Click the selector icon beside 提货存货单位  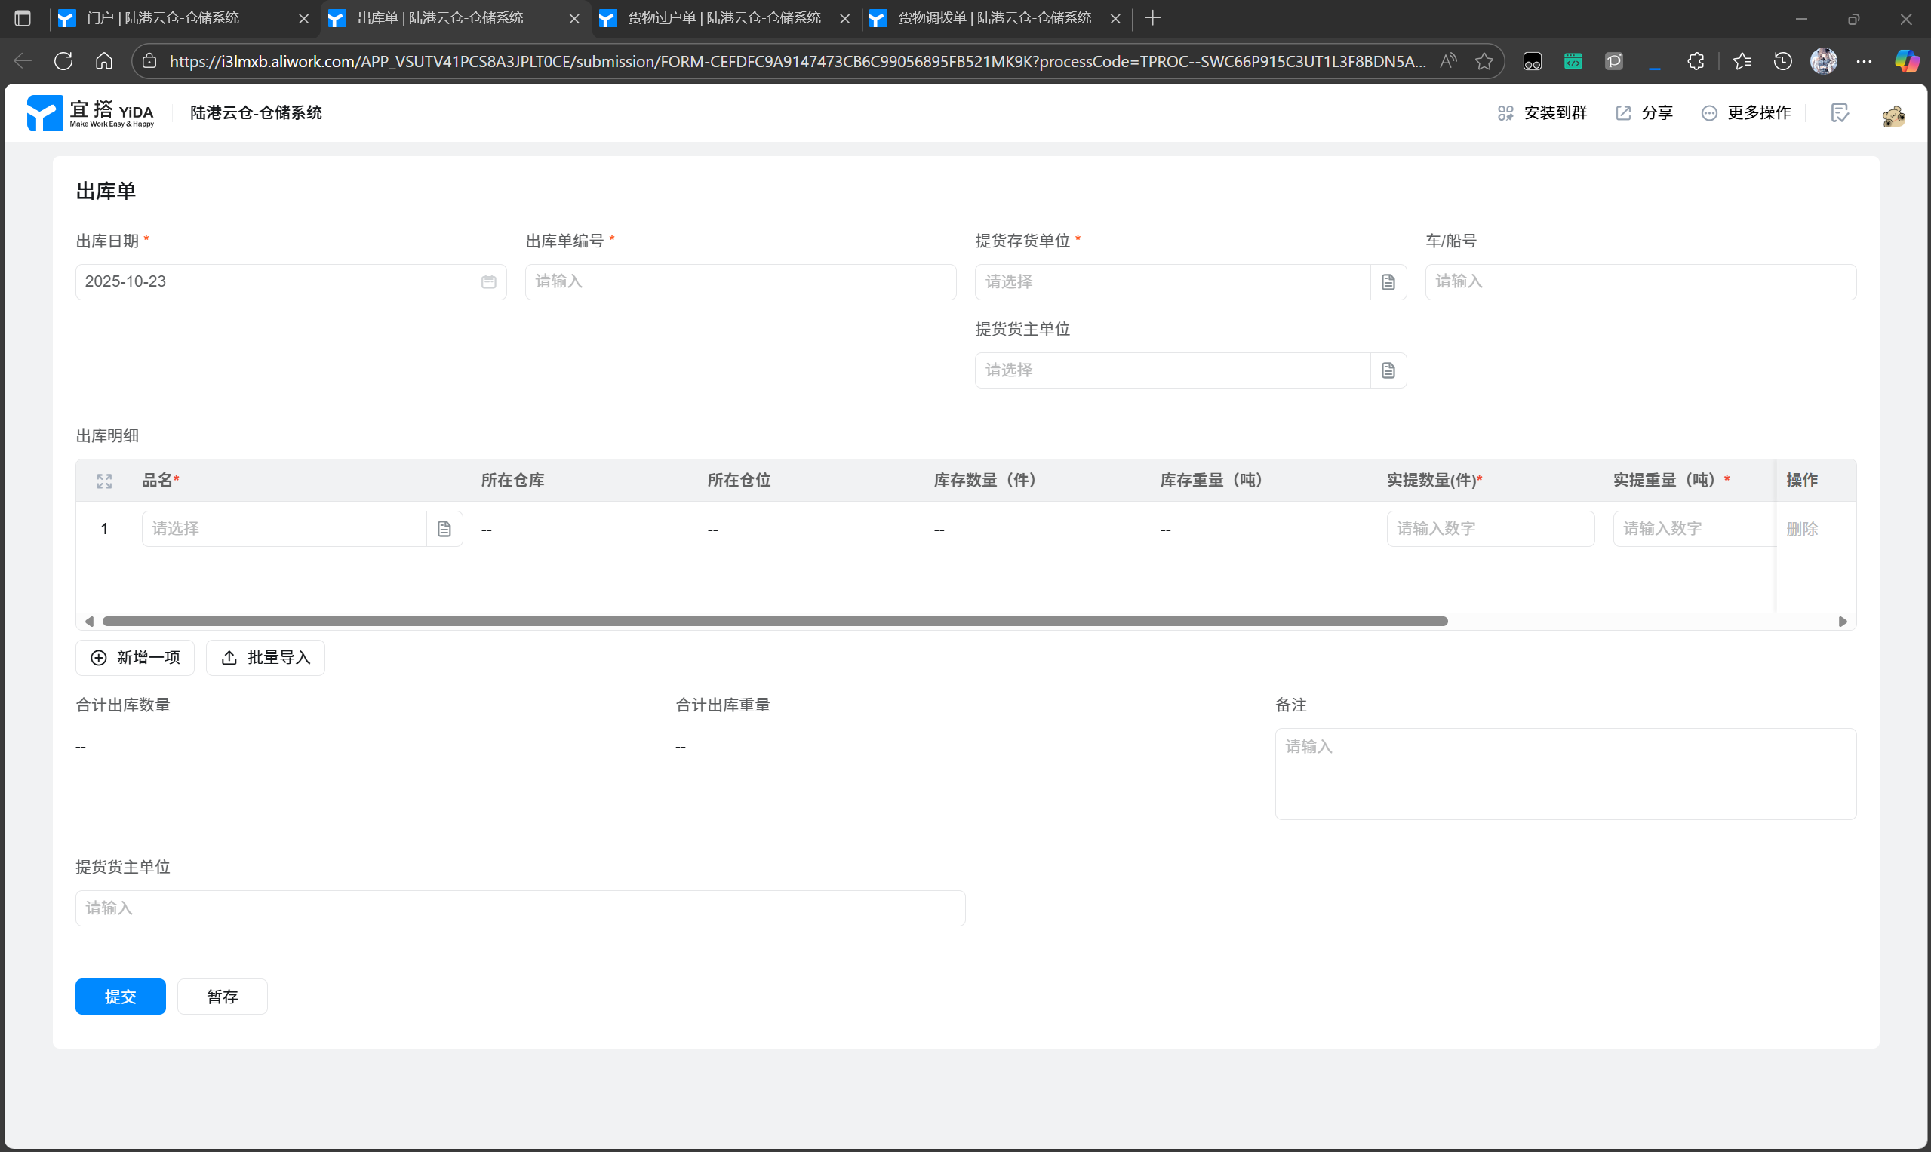[1388, 282]
